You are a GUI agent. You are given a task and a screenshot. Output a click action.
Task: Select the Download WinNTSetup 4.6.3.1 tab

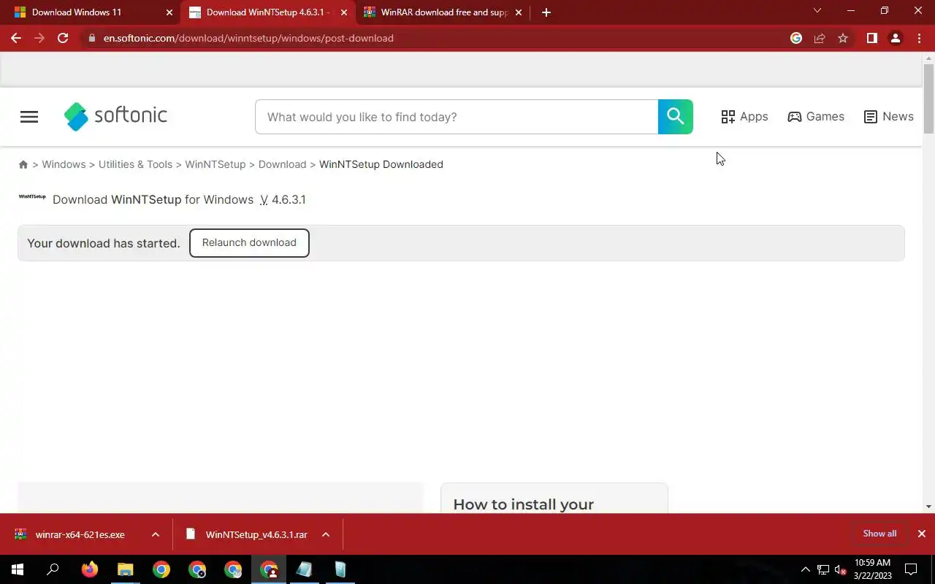tap(267, 12)
